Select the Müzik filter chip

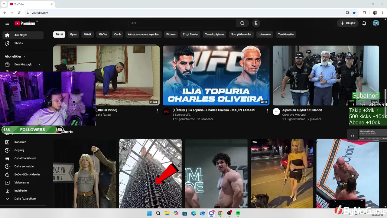pyautogui.click(x=88, y=35)
